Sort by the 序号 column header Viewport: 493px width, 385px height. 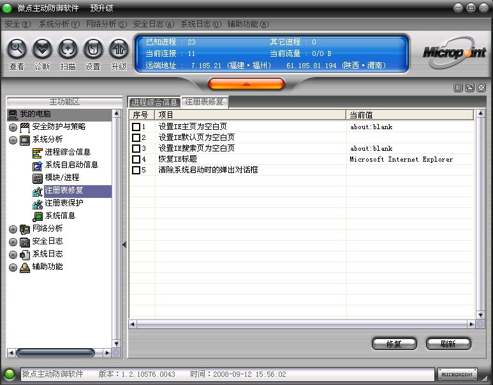[x=142, y=115]
